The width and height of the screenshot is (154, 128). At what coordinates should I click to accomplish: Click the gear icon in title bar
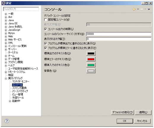point(4,3)
